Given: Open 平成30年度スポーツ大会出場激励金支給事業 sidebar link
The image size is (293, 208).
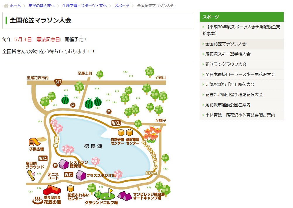Looking at the screenshot, I should (241, 30).
